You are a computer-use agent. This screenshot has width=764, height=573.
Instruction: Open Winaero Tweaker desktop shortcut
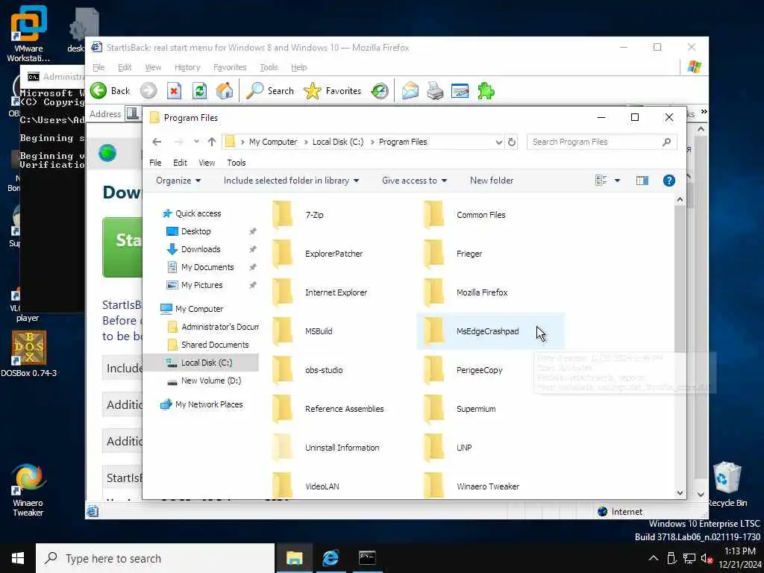tap(28, 489)
